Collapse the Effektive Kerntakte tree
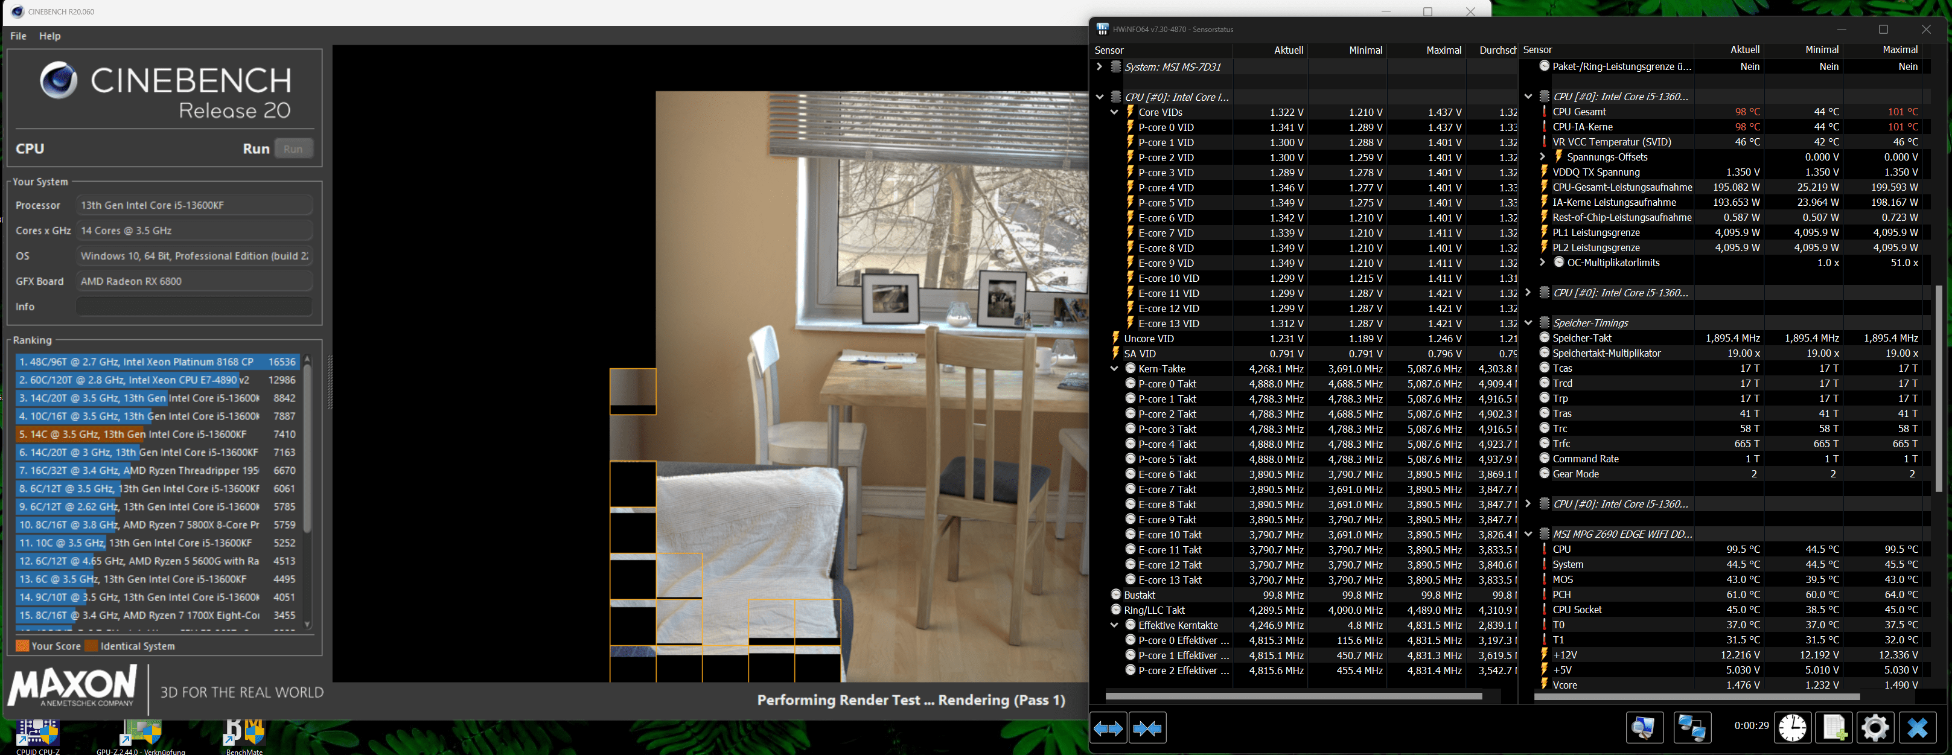The width and height of the screenshot is (1952, 755). (1114, 625)
